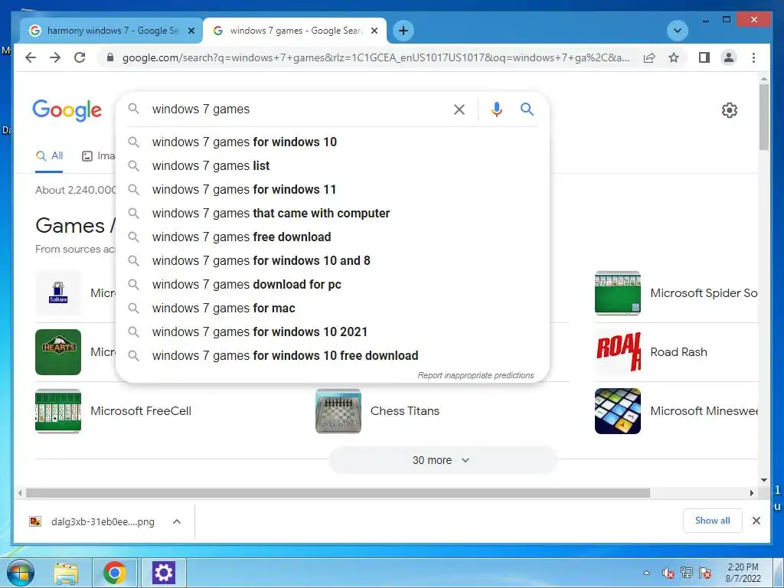Click the network tray icon
The height and width of the screenshot is (588, 784).
687,573
